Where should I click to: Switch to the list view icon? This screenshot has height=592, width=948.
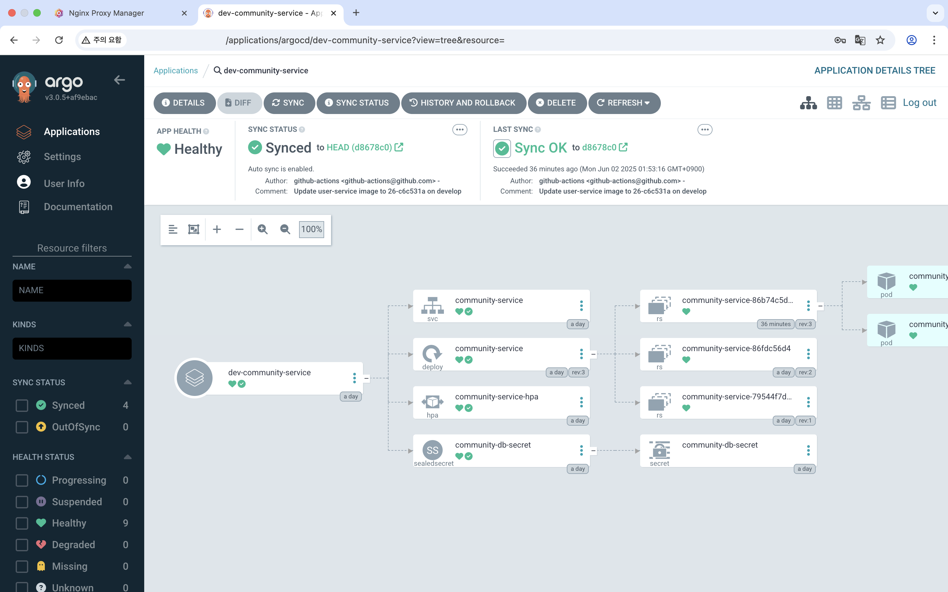tap(888, 103)
